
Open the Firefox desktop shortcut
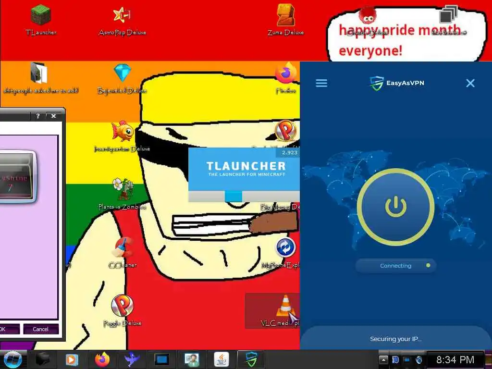(x=286, y=78)
